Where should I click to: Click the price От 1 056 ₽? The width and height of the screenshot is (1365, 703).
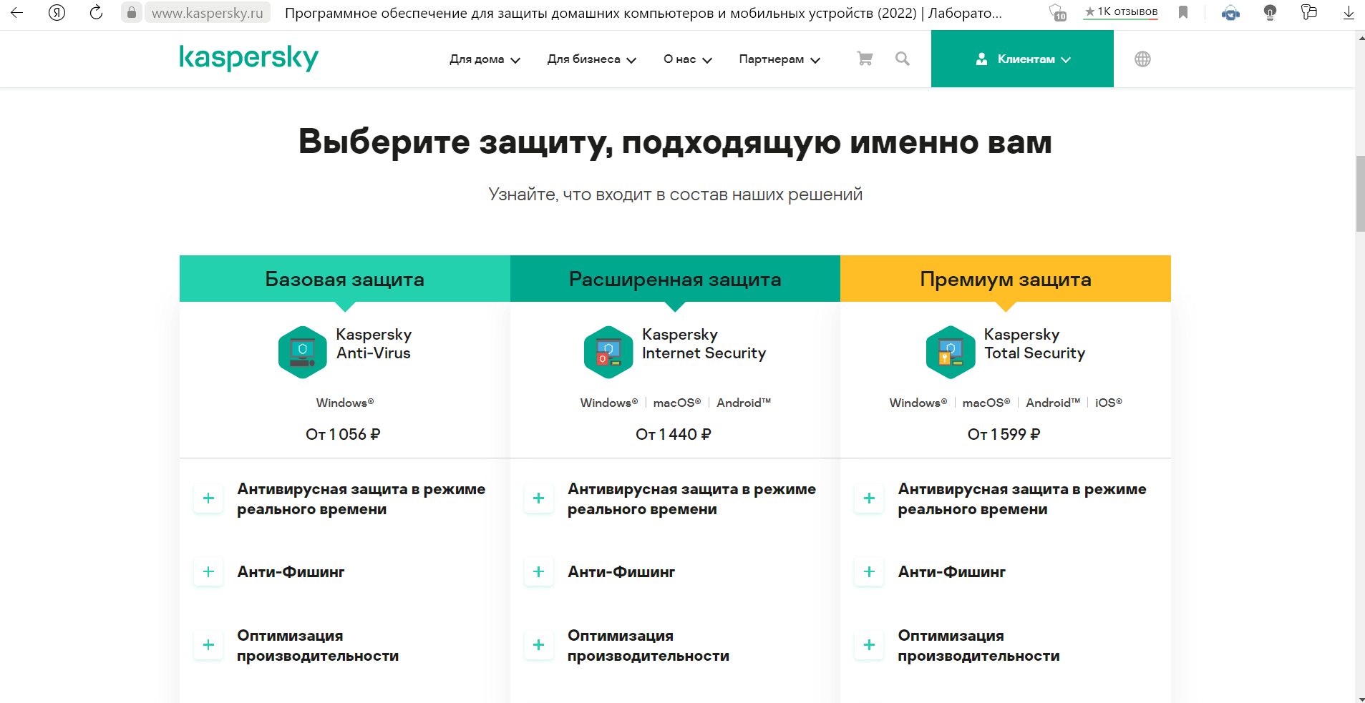(x=343, y=434)
